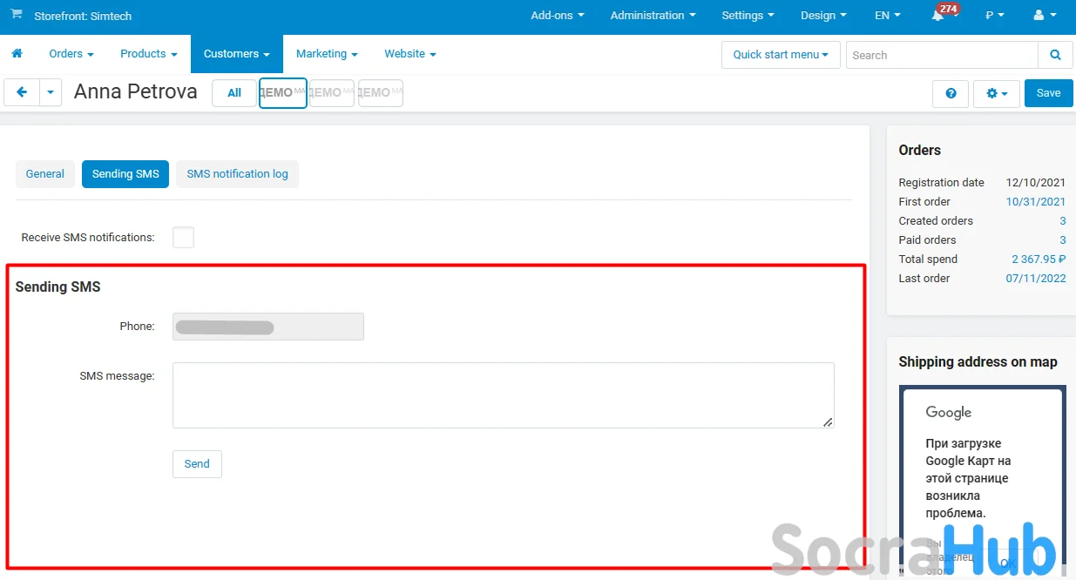The image size is (1076, 580).
Task: Open the Storefront: Simtech link
Action: coord(83,17)
